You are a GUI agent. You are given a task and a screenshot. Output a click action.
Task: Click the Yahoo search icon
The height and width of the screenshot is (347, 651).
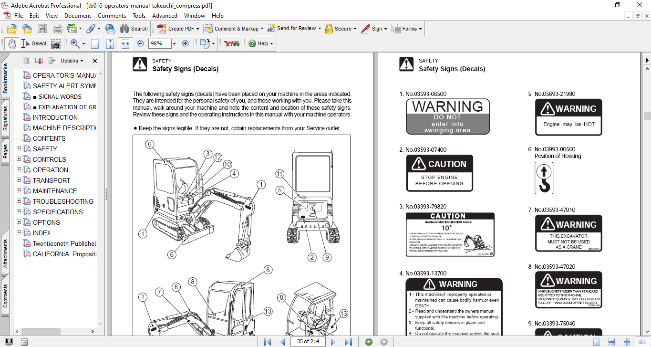coord(231,43)
